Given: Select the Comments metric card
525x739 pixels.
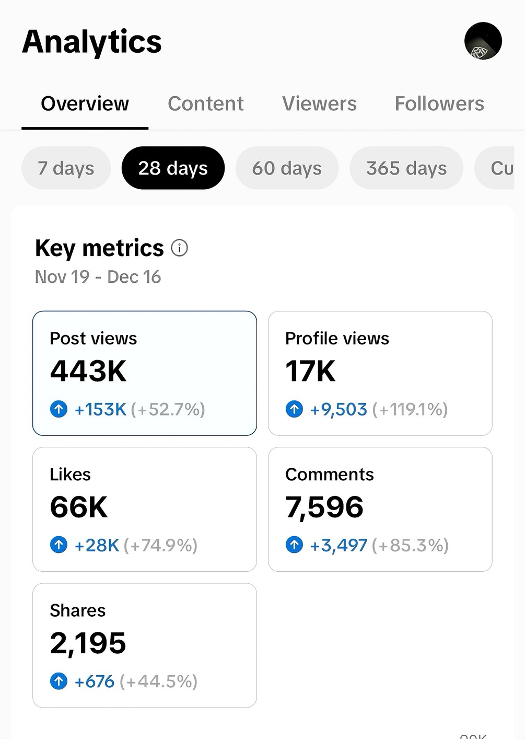Looking at the screenshot, I should point(380,509).
